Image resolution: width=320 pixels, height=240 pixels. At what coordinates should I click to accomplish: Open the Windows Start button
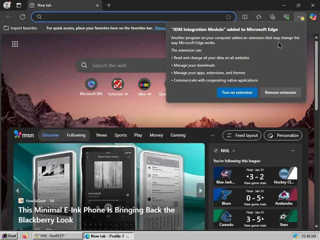point(9,236)
